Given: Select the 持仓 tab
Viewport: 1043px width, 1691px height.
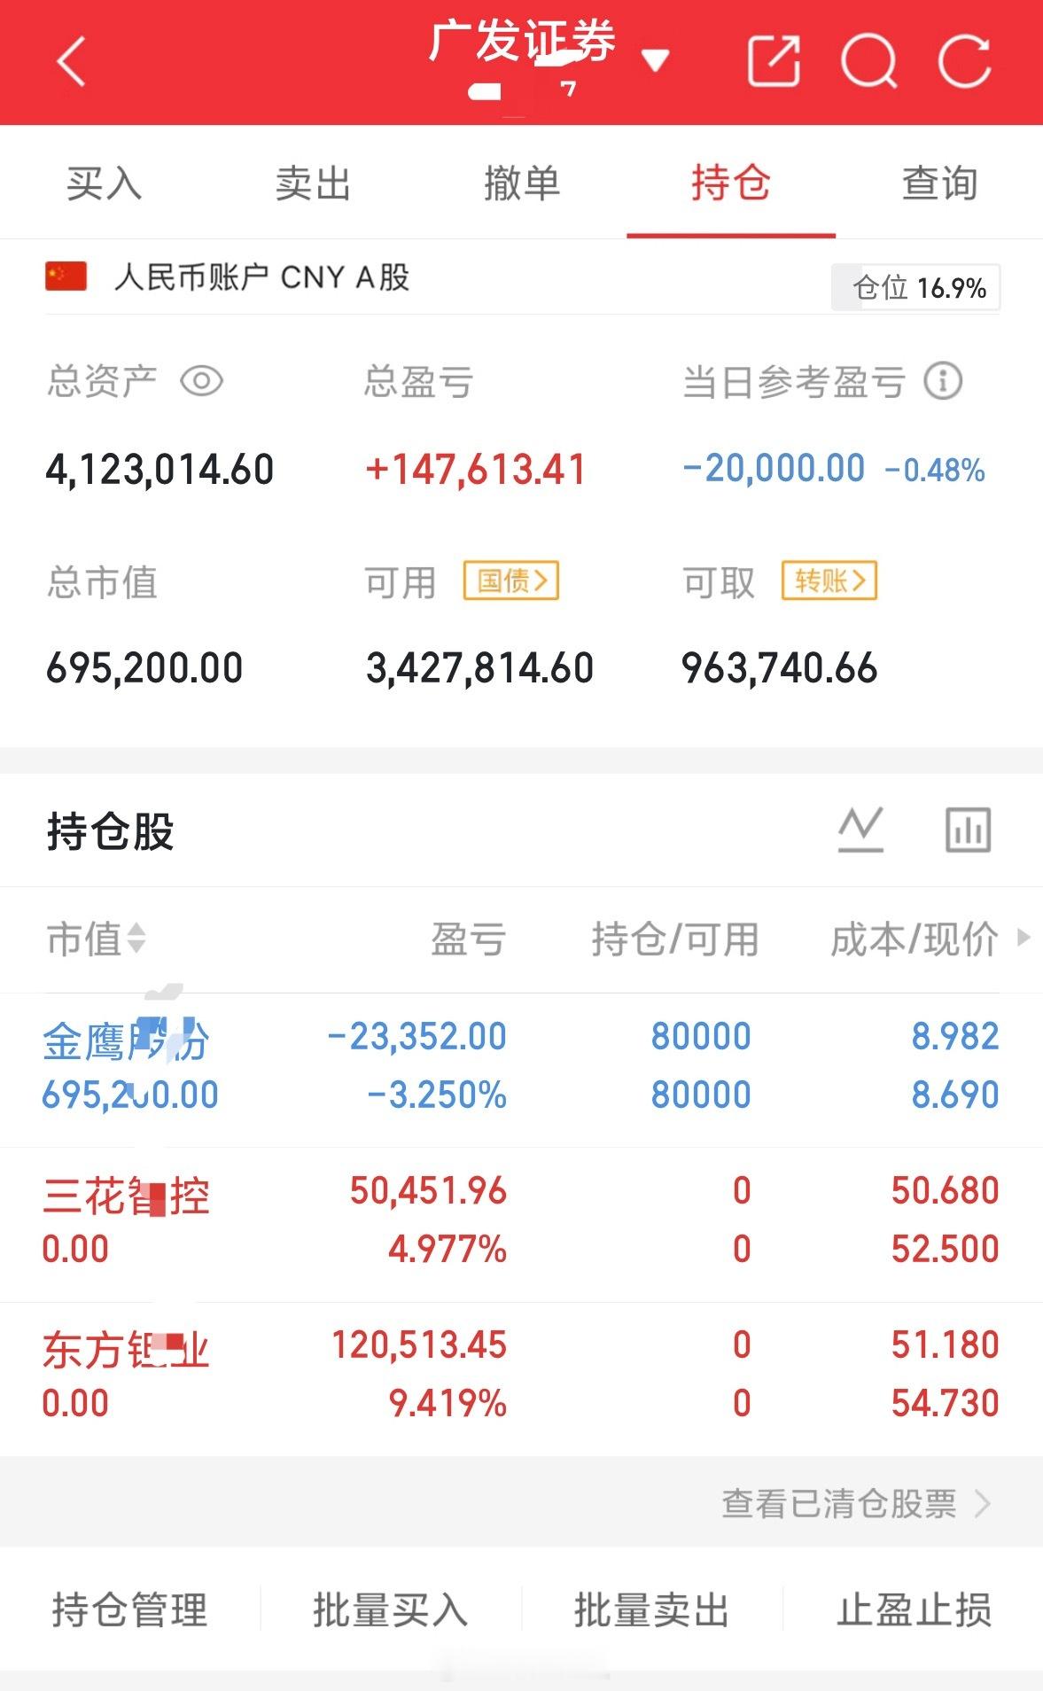Looking at the screenshot, I should click(731, 183).
